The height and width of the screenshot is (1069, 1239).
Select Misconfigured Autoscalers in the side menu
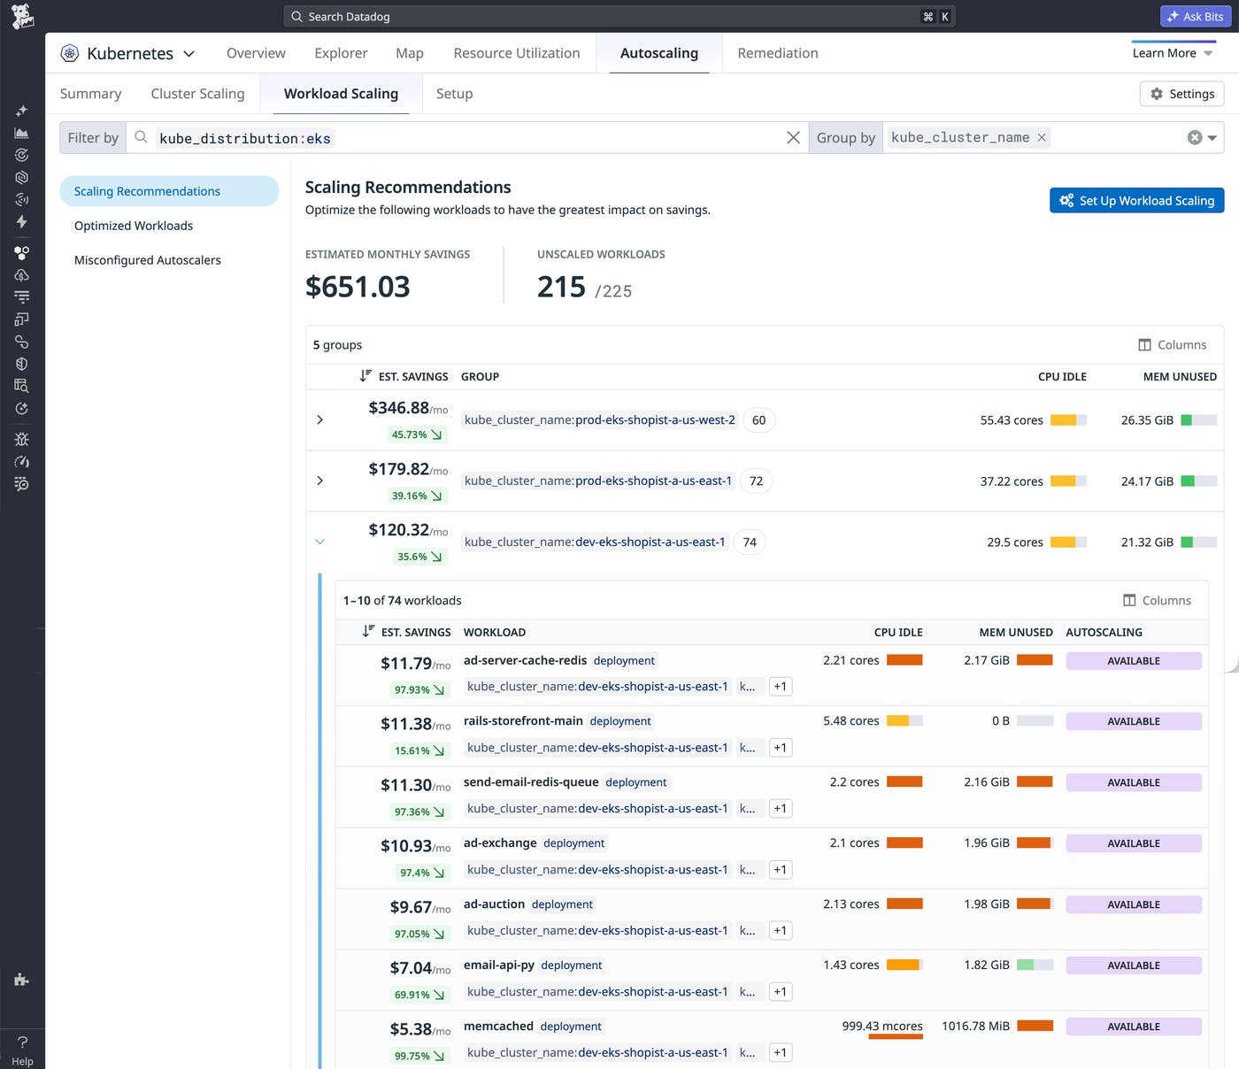point(148,260)
